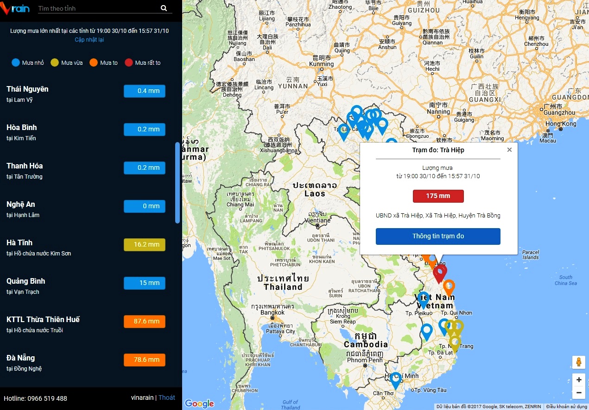Image resolution: width=589 pixels, height=410 pixels.
Task: Select the Quảng Bình province row
Action: pos(86,286)
